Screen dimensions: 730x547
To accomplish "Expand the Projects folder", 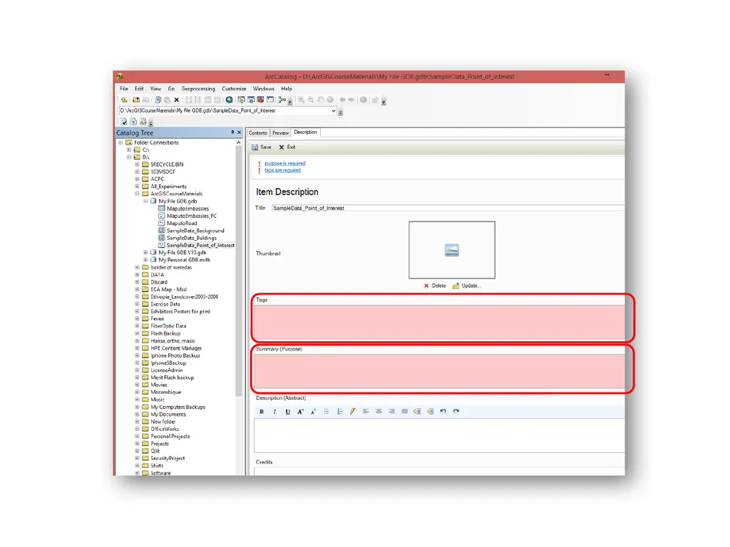I will click(x=138, y=444).
